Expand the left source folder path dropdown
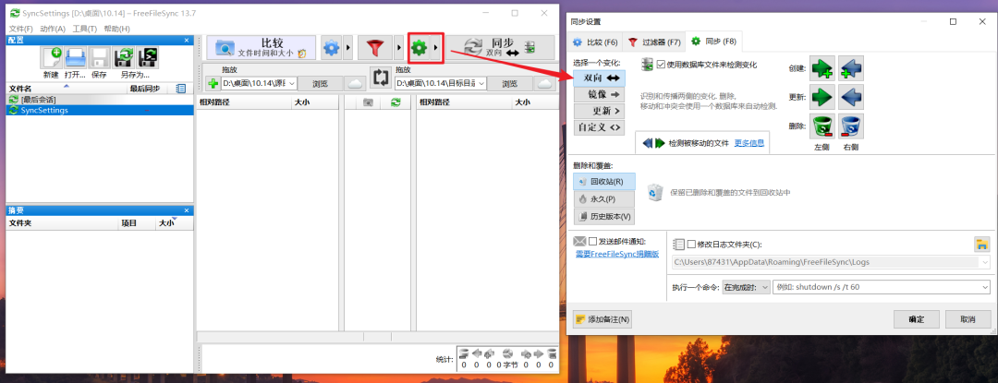This screenshot has height=383, width=998. pos(292,84)
